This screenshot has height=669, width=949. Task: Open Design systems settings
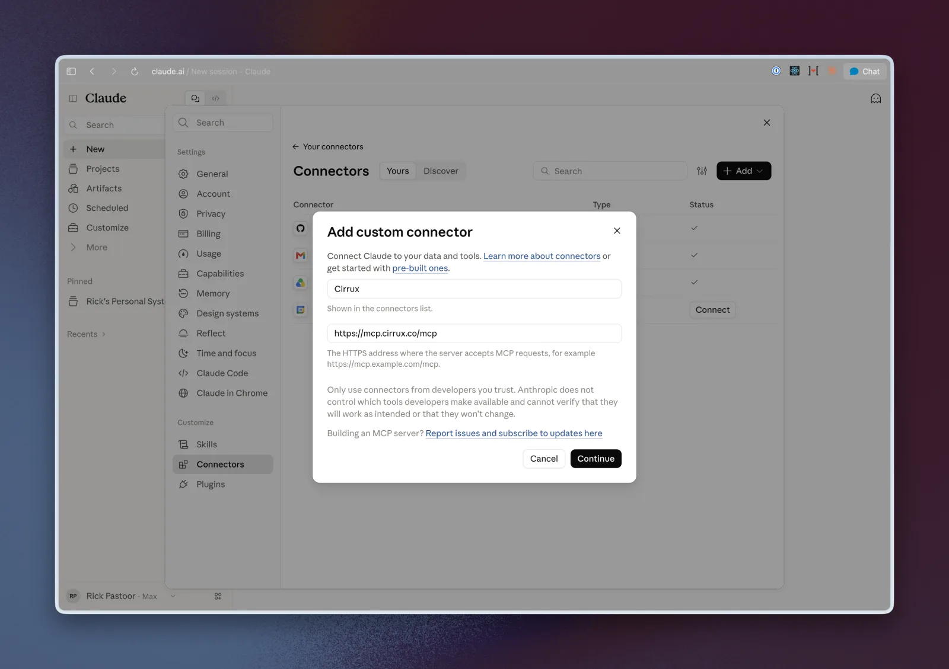coord(223,313)
